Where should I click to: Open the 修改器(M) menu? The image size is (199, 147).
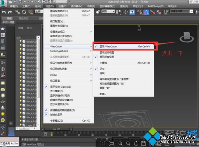tap(77, 6)
